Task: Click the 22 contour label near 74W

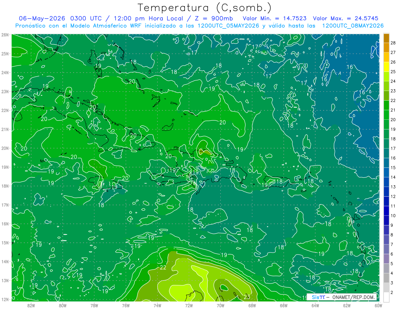Action: click(163, 268)
